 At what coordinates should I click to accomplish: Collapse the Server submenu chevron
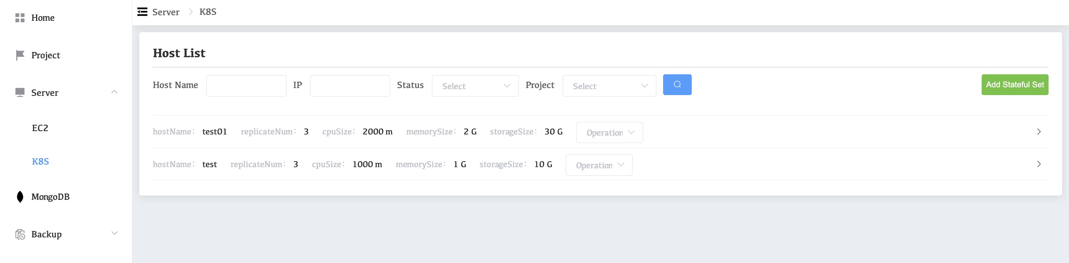tap(114, 92)
